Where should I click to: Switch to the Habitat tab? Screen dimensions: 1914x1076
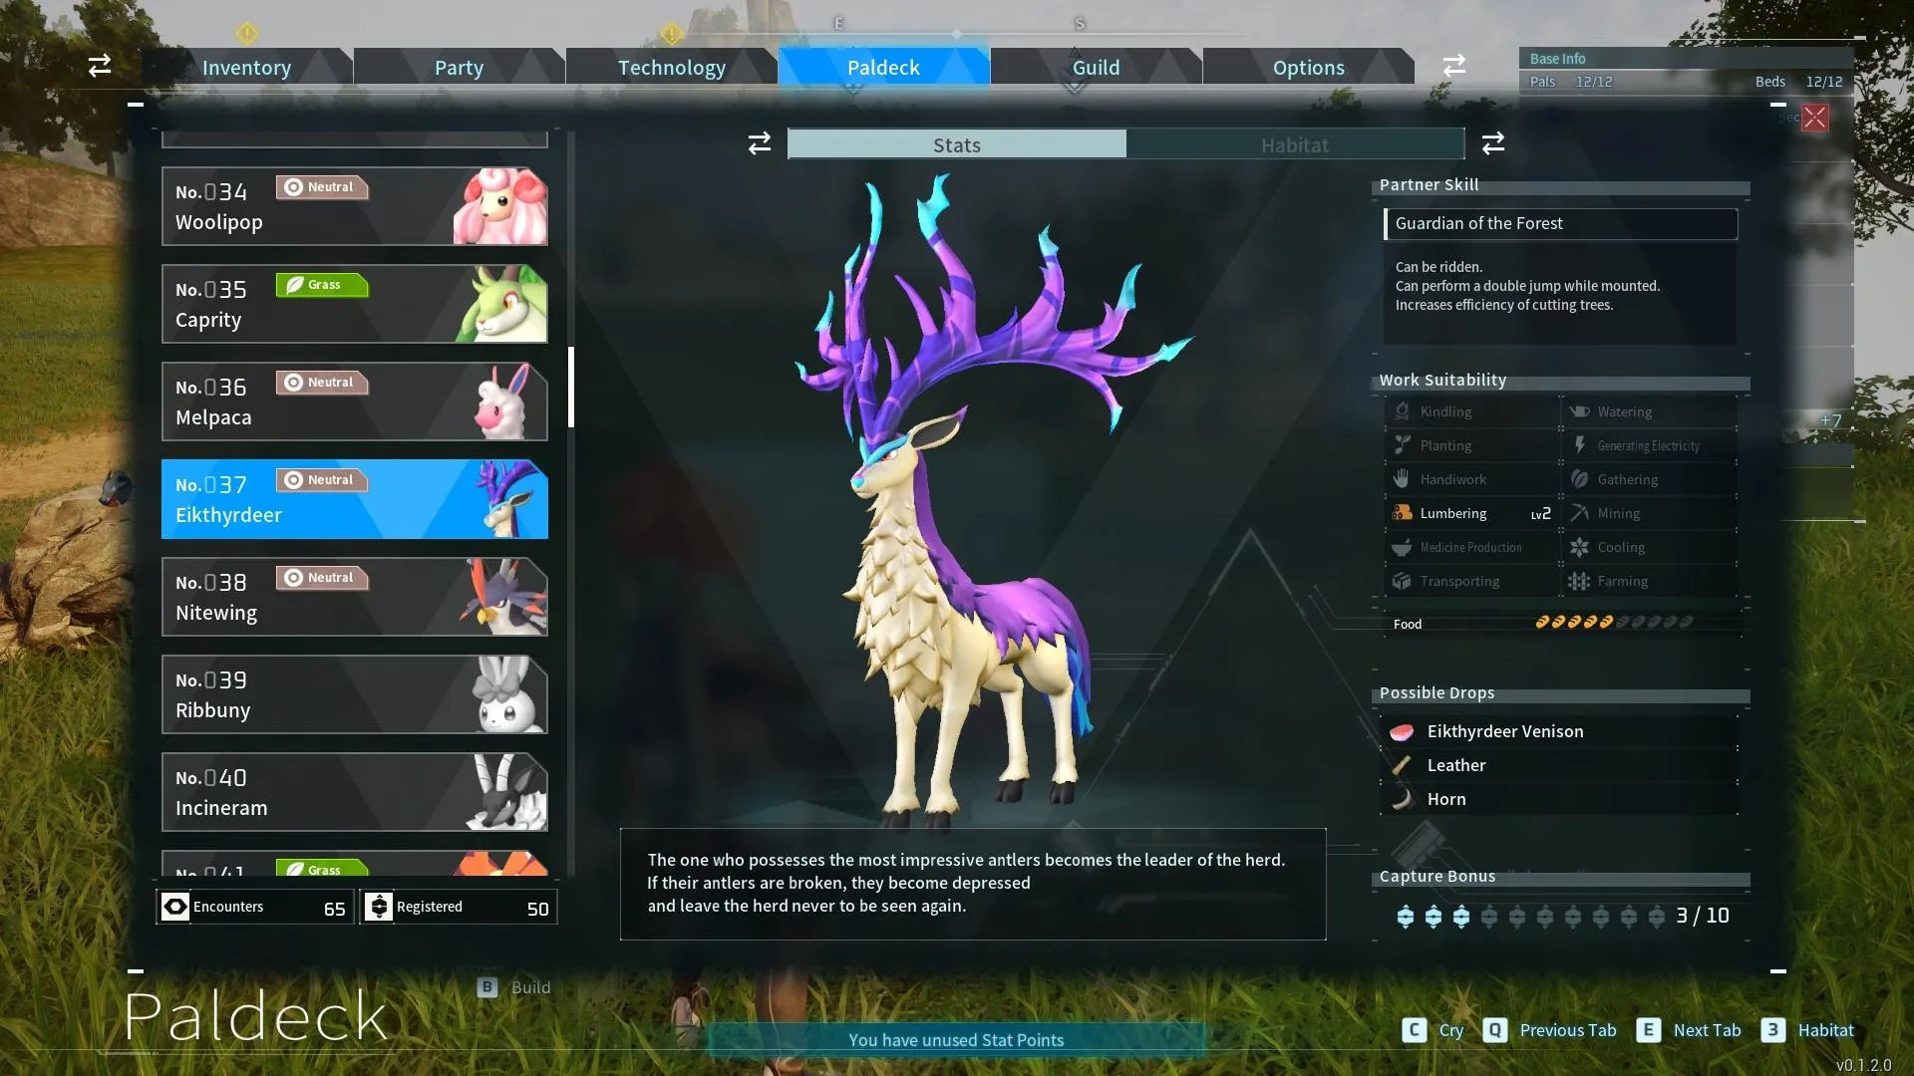[x=1295, y=144]
